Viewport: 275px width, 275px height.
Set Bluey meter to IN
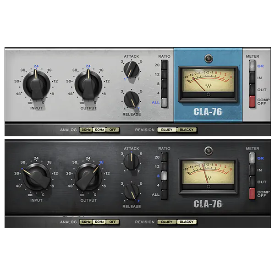click(252, 78)
